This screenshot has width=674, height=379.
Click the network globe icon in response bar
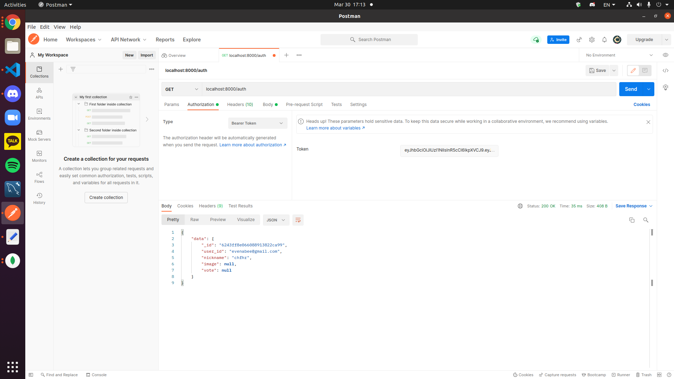520,206
